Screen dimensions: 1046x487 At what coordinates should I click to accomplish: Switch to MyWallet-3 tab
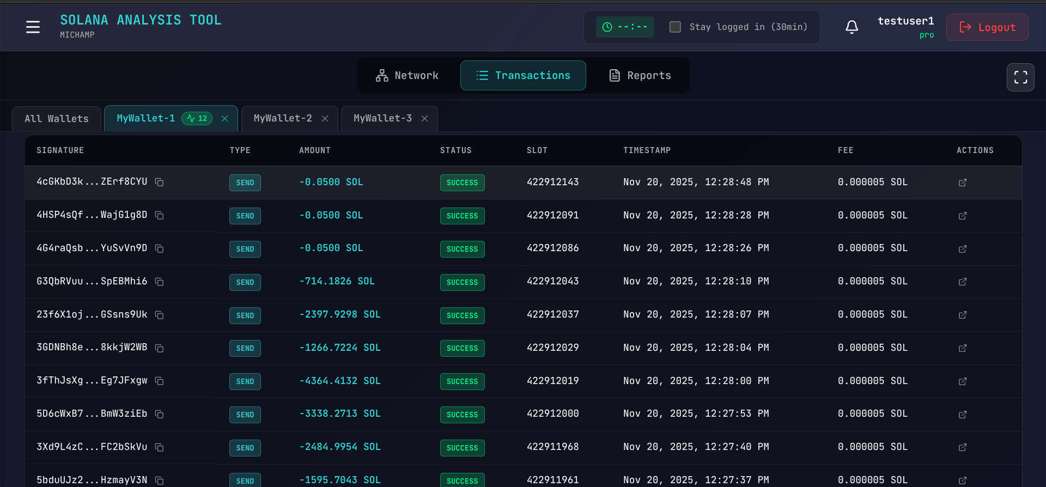point(382,118)
